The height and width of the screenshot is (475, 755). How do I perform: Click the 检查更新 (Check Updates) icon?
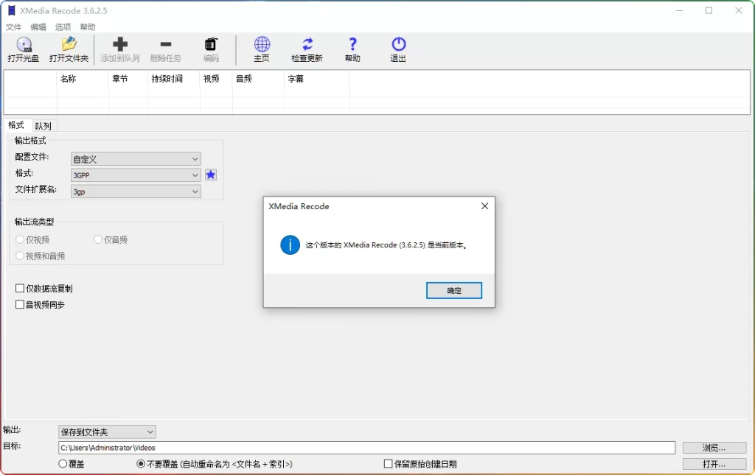[x=307, y=49]
